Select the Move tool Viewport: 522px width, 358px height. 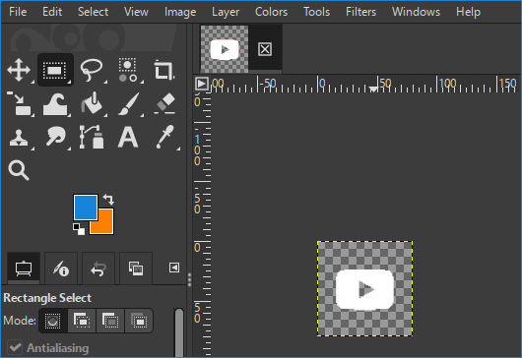click(x=19, y=70)
